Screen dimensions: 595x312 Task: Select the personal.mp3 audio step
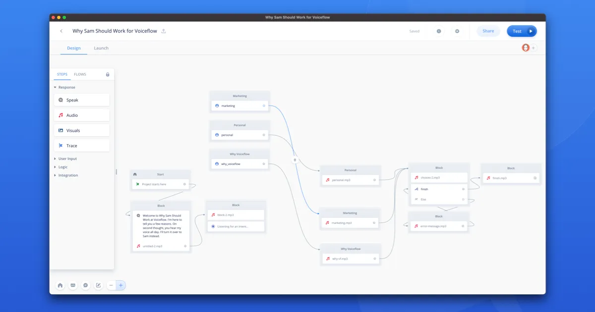[351, 180]
